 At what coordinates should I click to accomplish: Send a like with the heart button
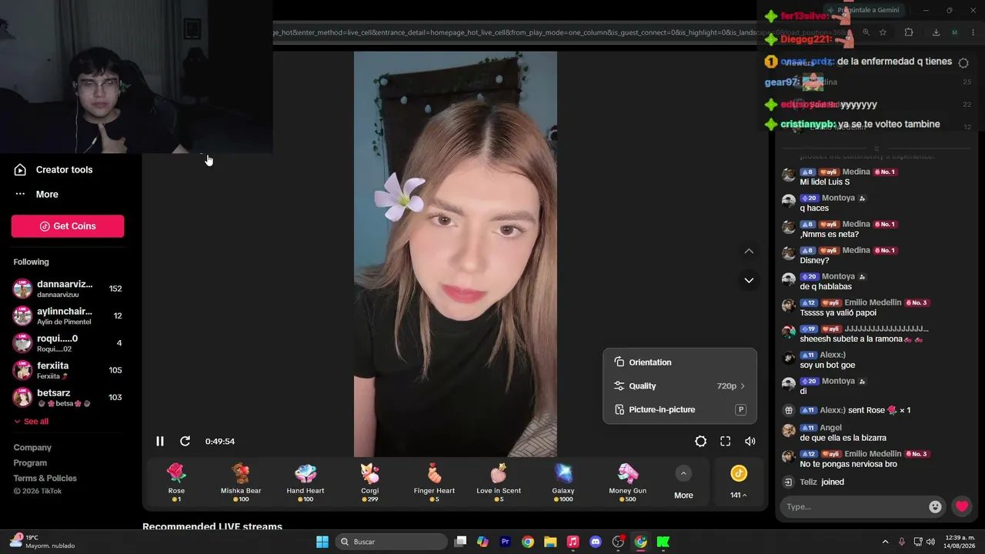[x=962, y=507]
